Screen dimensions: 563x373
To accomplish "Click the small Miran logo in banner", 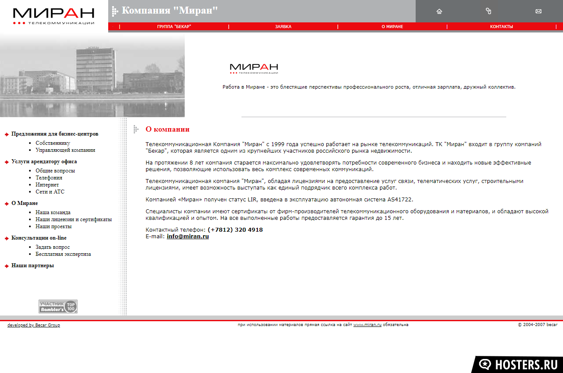I will [x=254, y=68].
